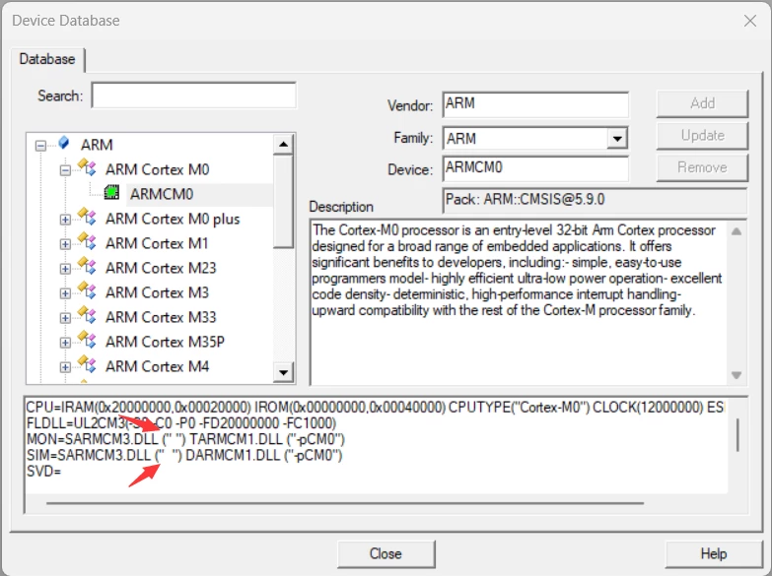This screenshot has height=576, width=772.
Task: Click the Close button at bottom
Action: click(x=386, y=554)
